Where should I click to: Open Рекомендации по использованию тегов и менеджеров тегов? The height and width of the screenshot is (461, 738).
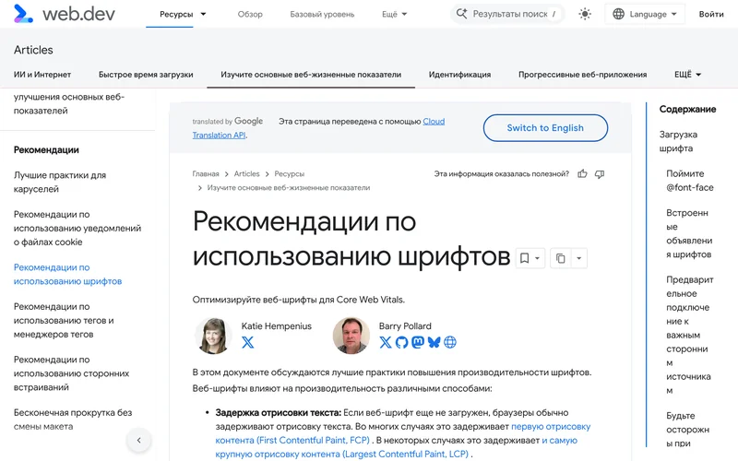64,320
